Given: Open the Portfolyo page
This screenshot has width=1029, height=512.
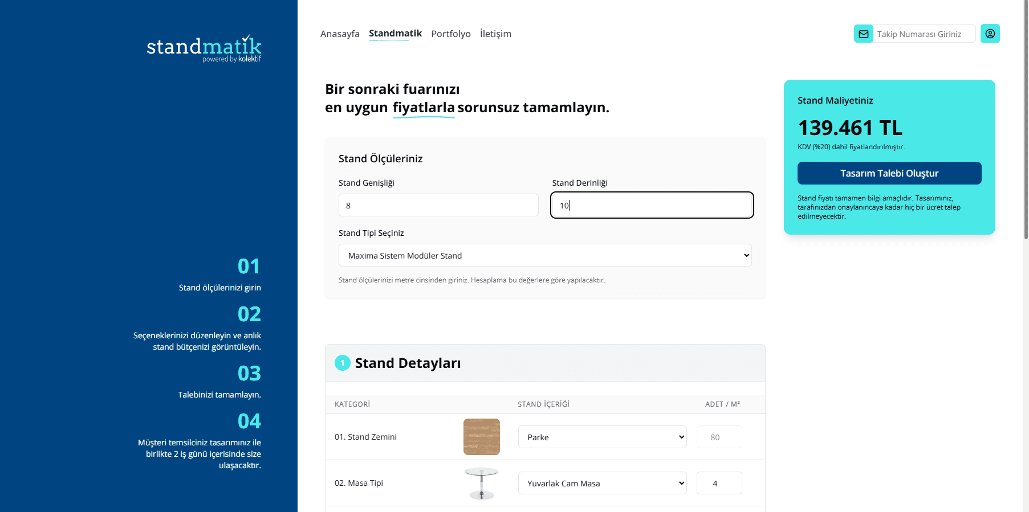Looking at the screenshot, I should click(451, 34).
